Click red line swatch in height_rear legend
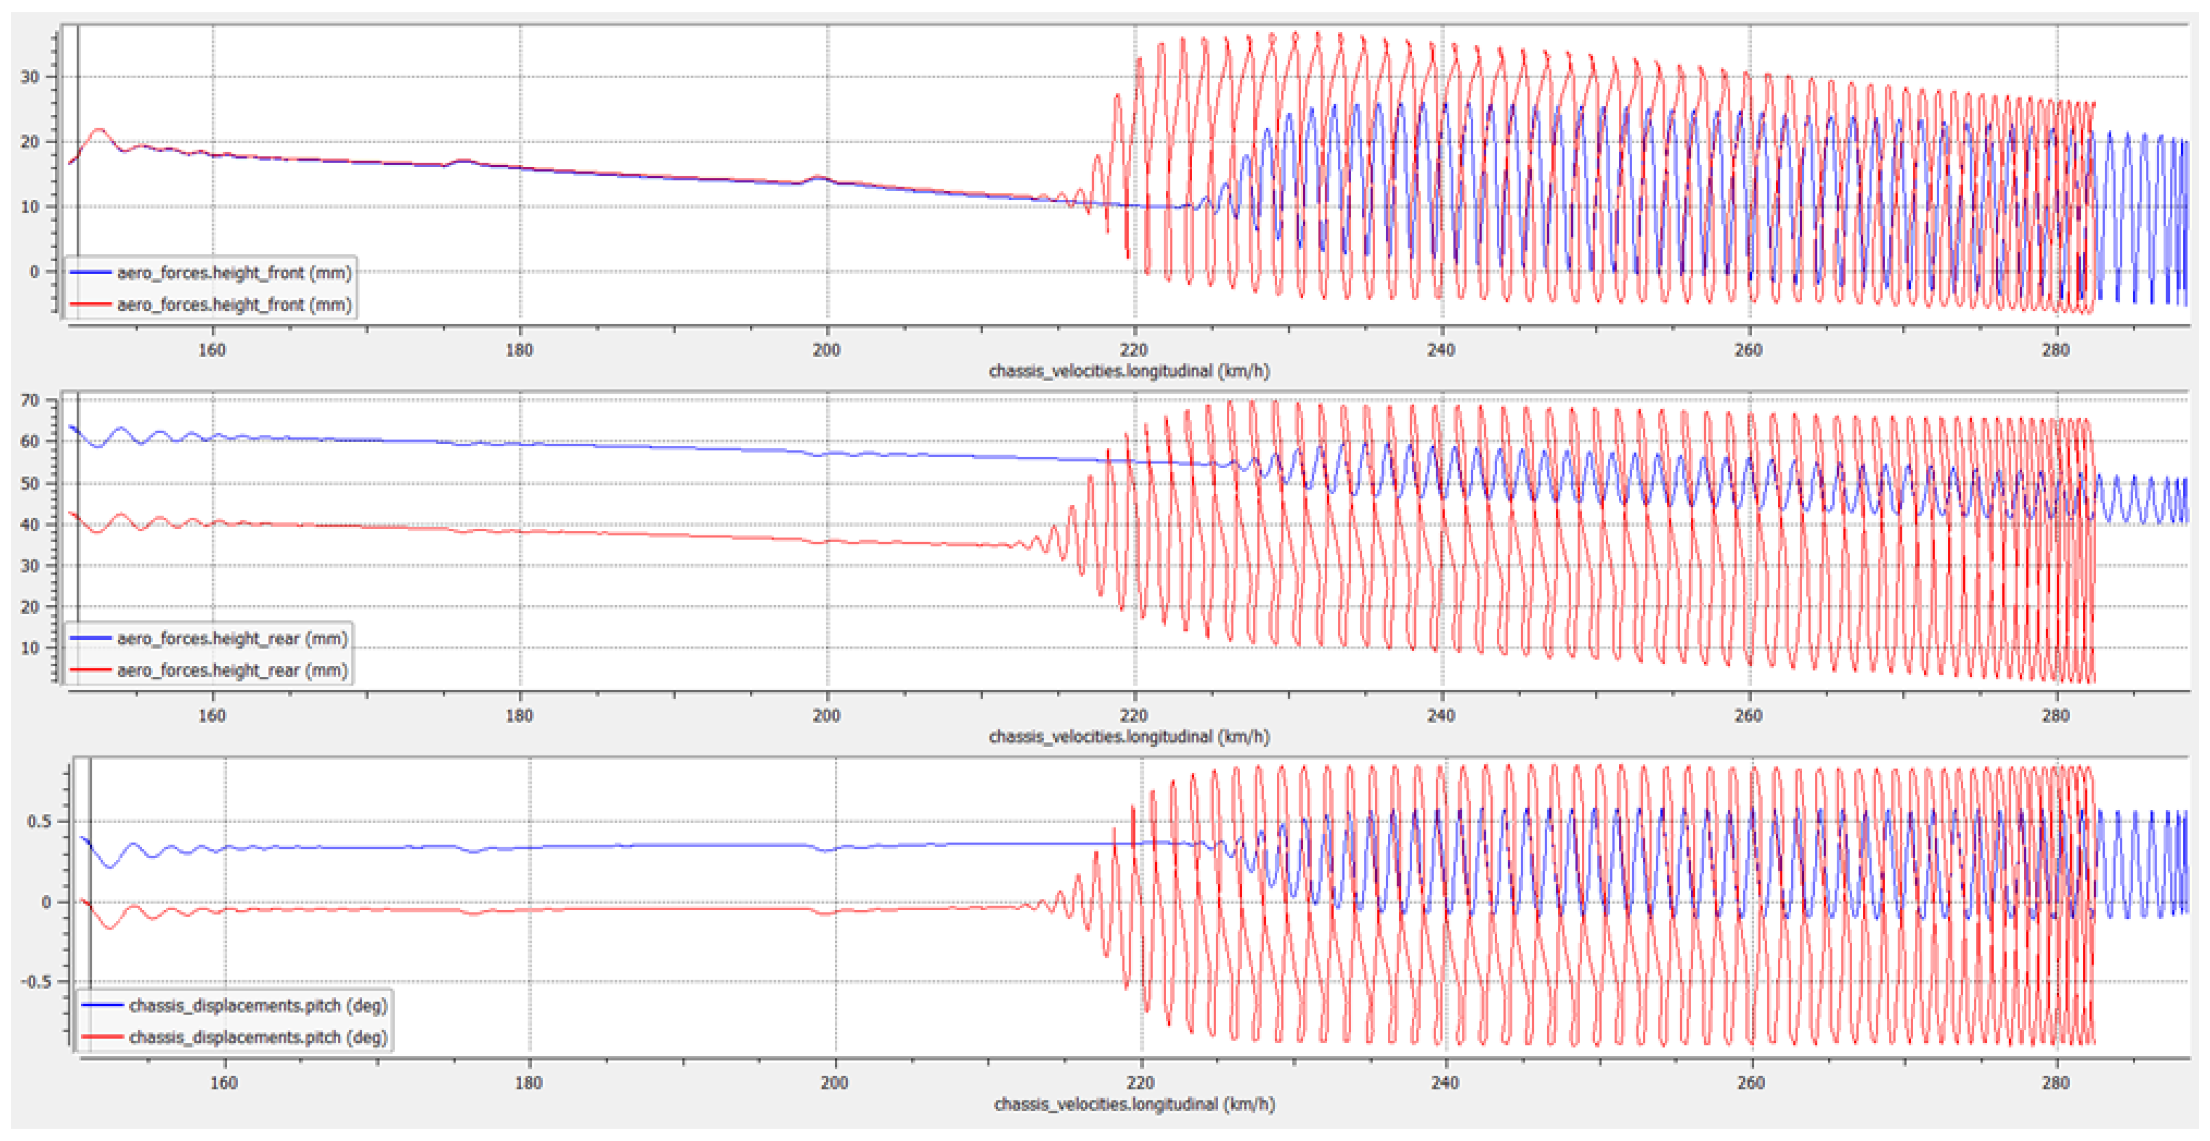This screenshot has width=2210, height=1141. (x=90, y=670)
